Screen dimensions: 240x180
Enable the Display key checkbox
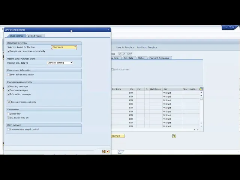coord(8,114)
